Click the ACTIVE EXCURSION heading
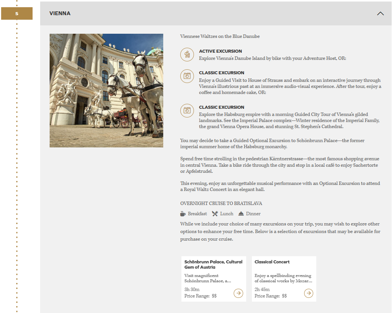The image size is (392, 313). (x=220, y=51)
